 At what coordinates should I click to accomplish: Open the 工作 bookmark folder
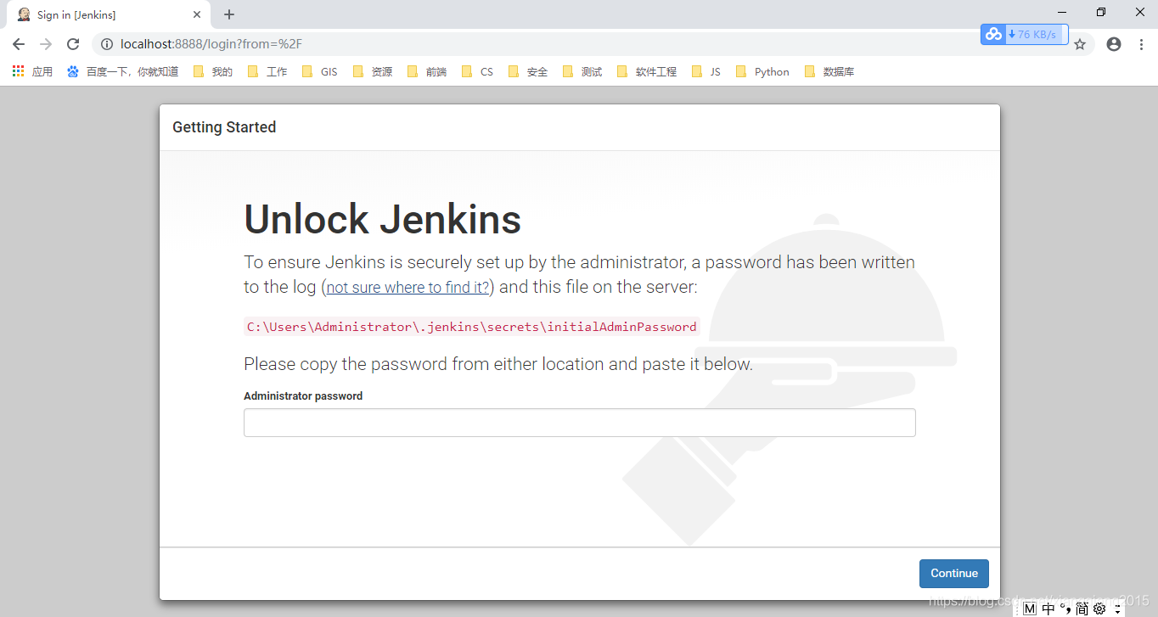point(267,72)
